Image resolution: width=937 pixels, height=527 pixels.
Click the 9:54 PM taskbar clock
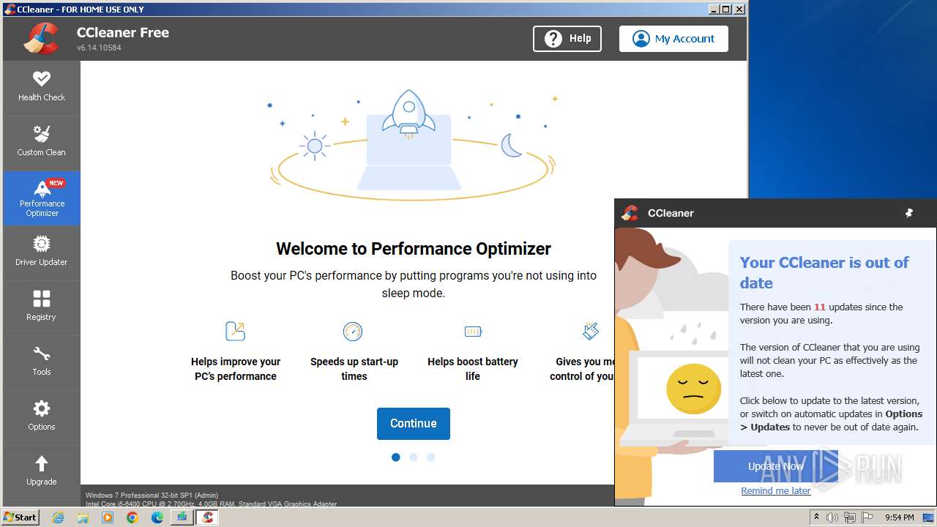(x=900, y=517)
